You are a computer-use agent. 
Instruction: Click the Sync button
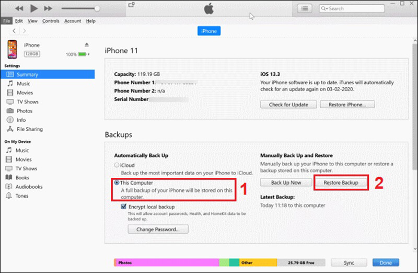(x=349, y=263)
